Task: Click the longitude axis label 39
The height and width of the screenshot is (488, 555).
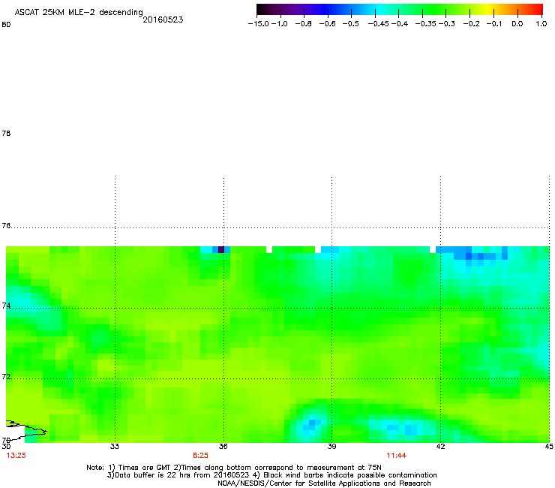Action: click(x=331, y=447)
